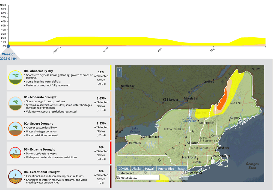Screen dimensions: 273x190
Task: Click the Buffalo city label on map
Action: [135, 143]
